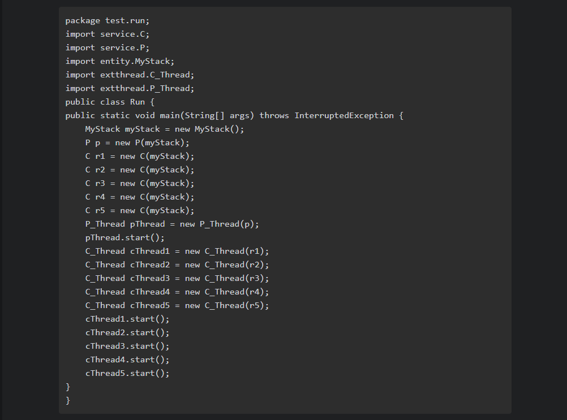Viewport: 567px width, 420px height.
Task: Click the 'cThread2.start();' line
Action: [x=127, y=333]
